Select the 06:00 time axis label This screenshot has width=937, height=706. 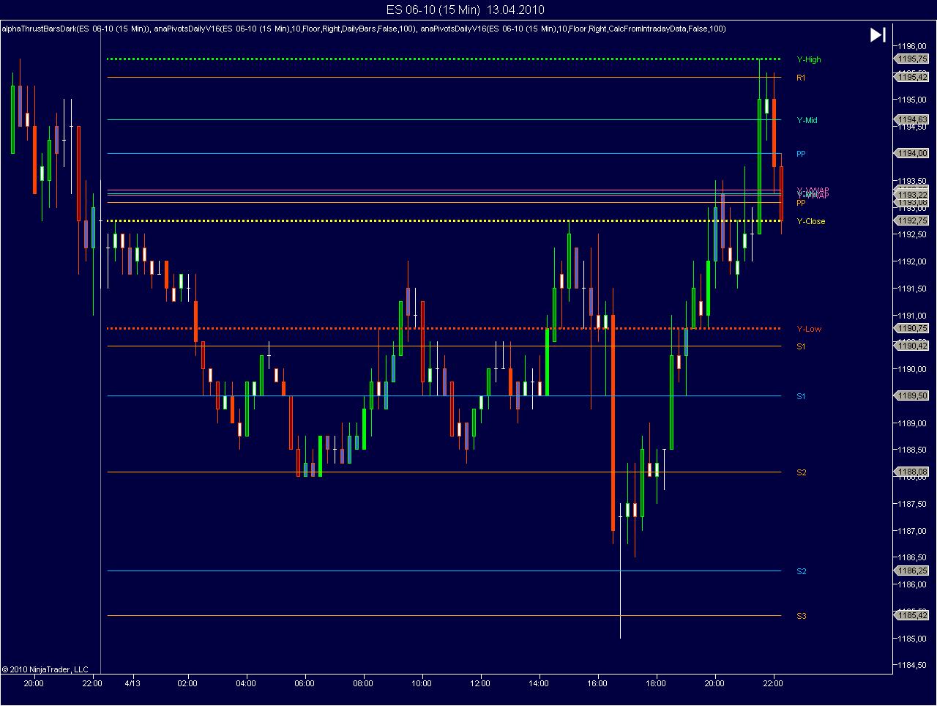click(x=305, y=684)
